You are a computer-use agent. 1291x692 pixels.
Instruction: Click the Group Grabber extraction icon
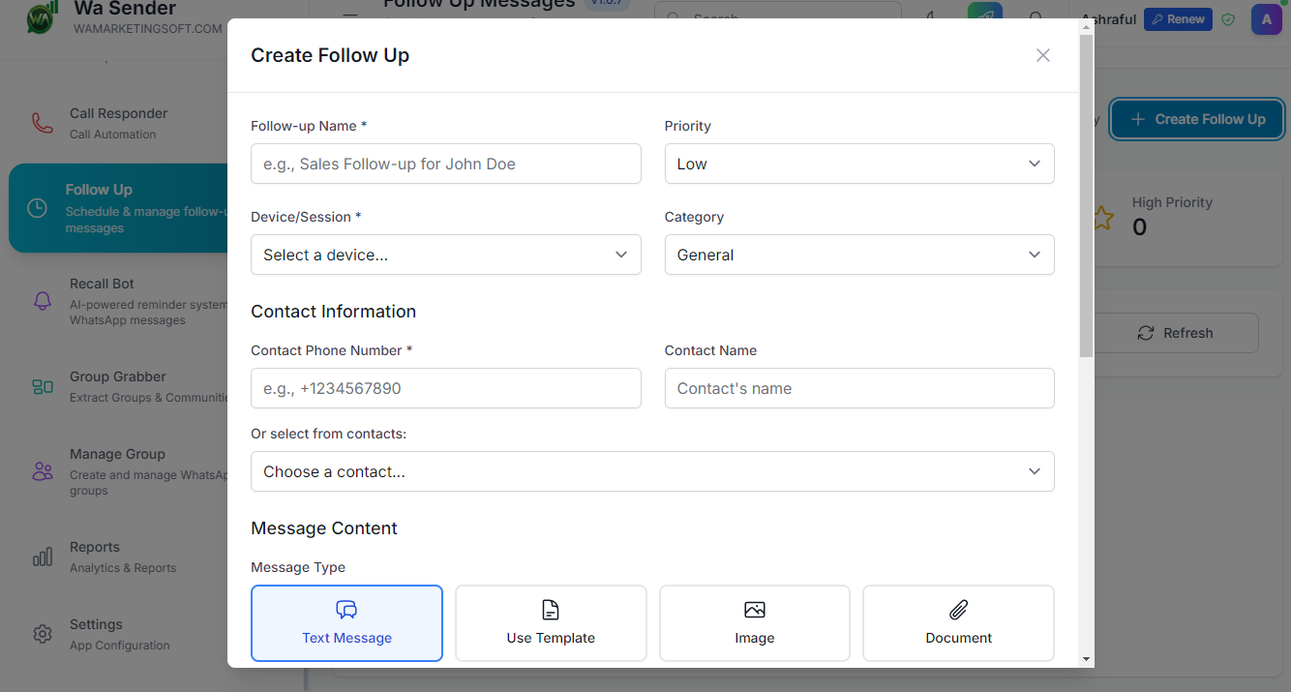[42, 386]
